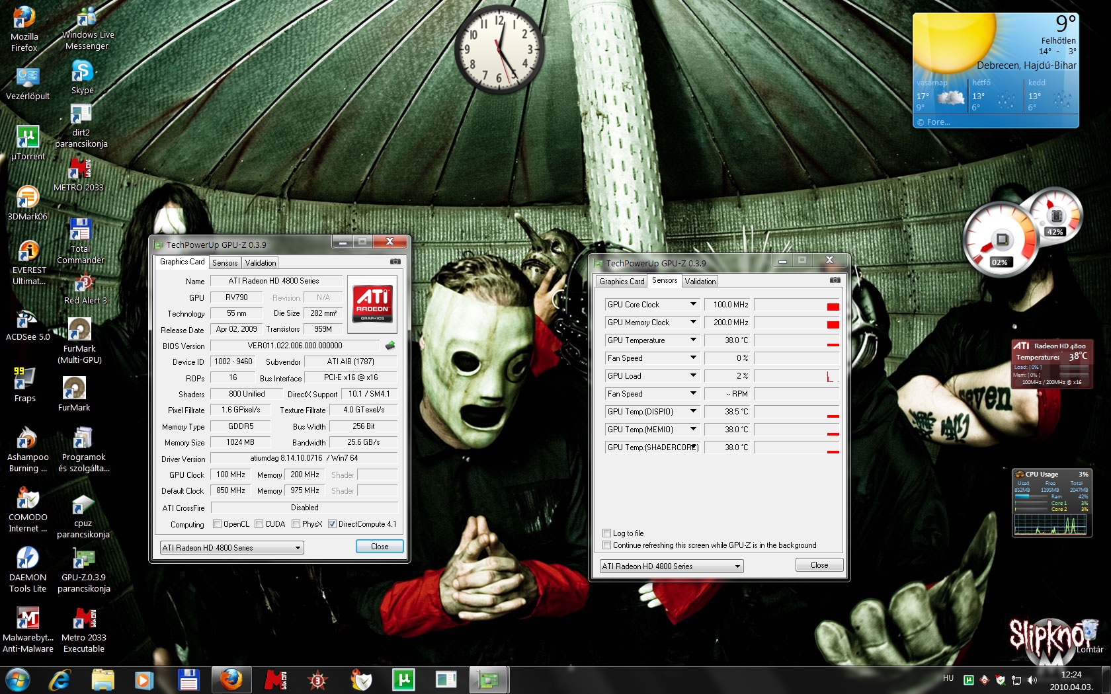This screenshot has width=1111, height=694.
Task: Select FurMark (Multi-GPU) desktop icon
Action: coord(79,341)
